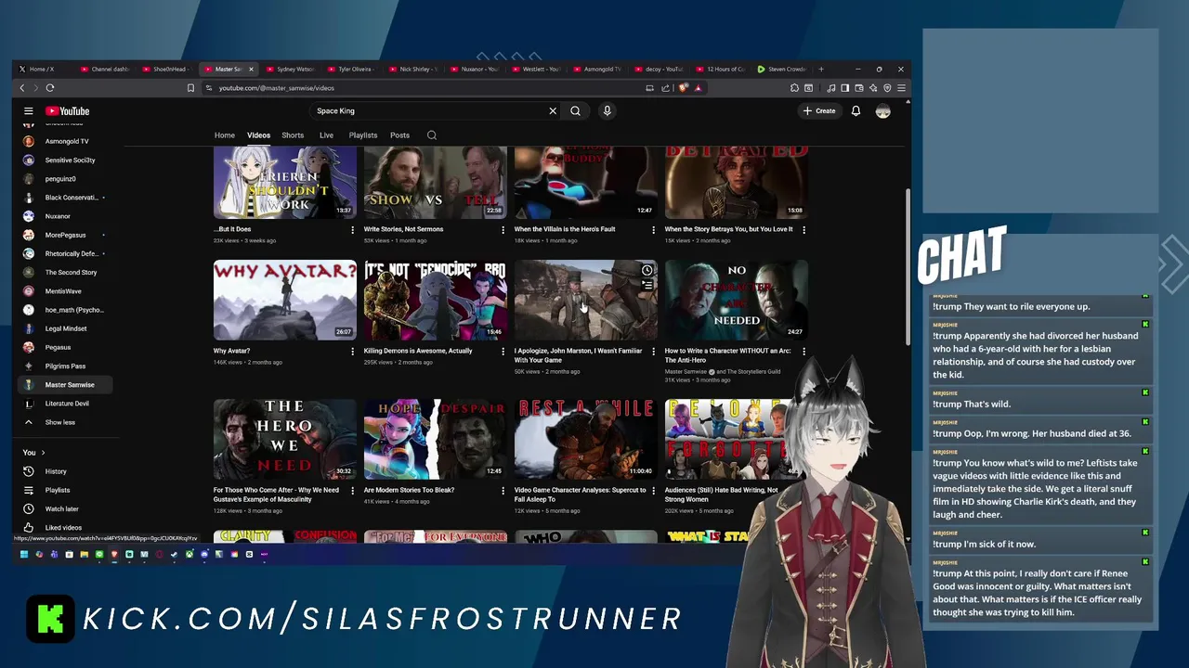The height and width of the screenshot is (668, 1189).
Task: Start voice search with microphone icon
Action: [607, 111]
